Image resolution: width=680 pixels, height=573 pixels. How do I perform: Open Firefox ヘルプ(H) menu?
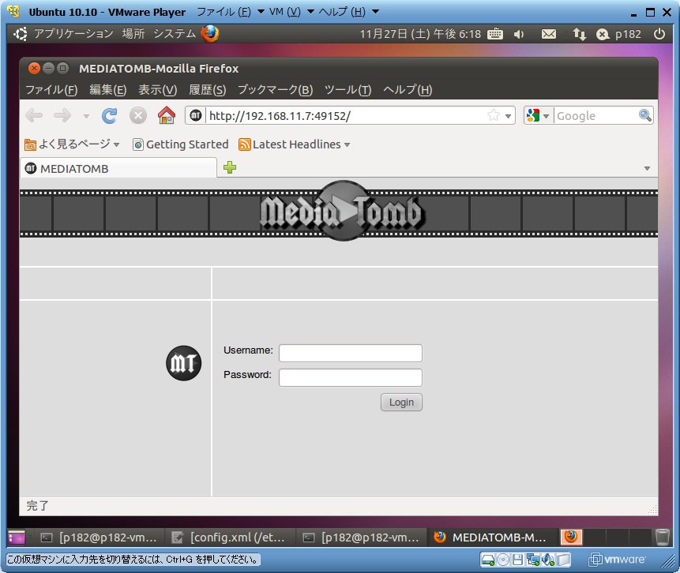408,90
